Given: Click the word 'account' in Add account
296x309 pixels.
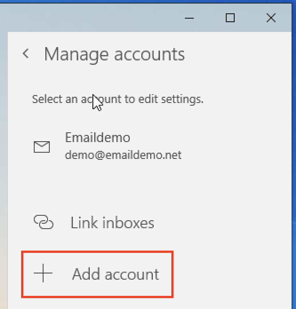Looking at the screenshot, I should tap(132, 274).
